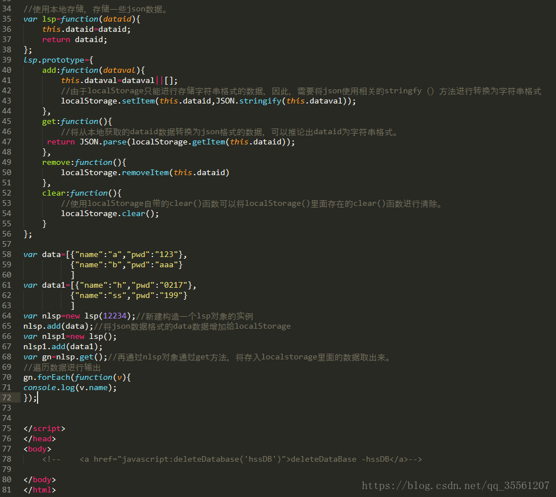Click line number 81 in the gutter
The width and height of the screenshot is (556, 497).
[7, 490]
